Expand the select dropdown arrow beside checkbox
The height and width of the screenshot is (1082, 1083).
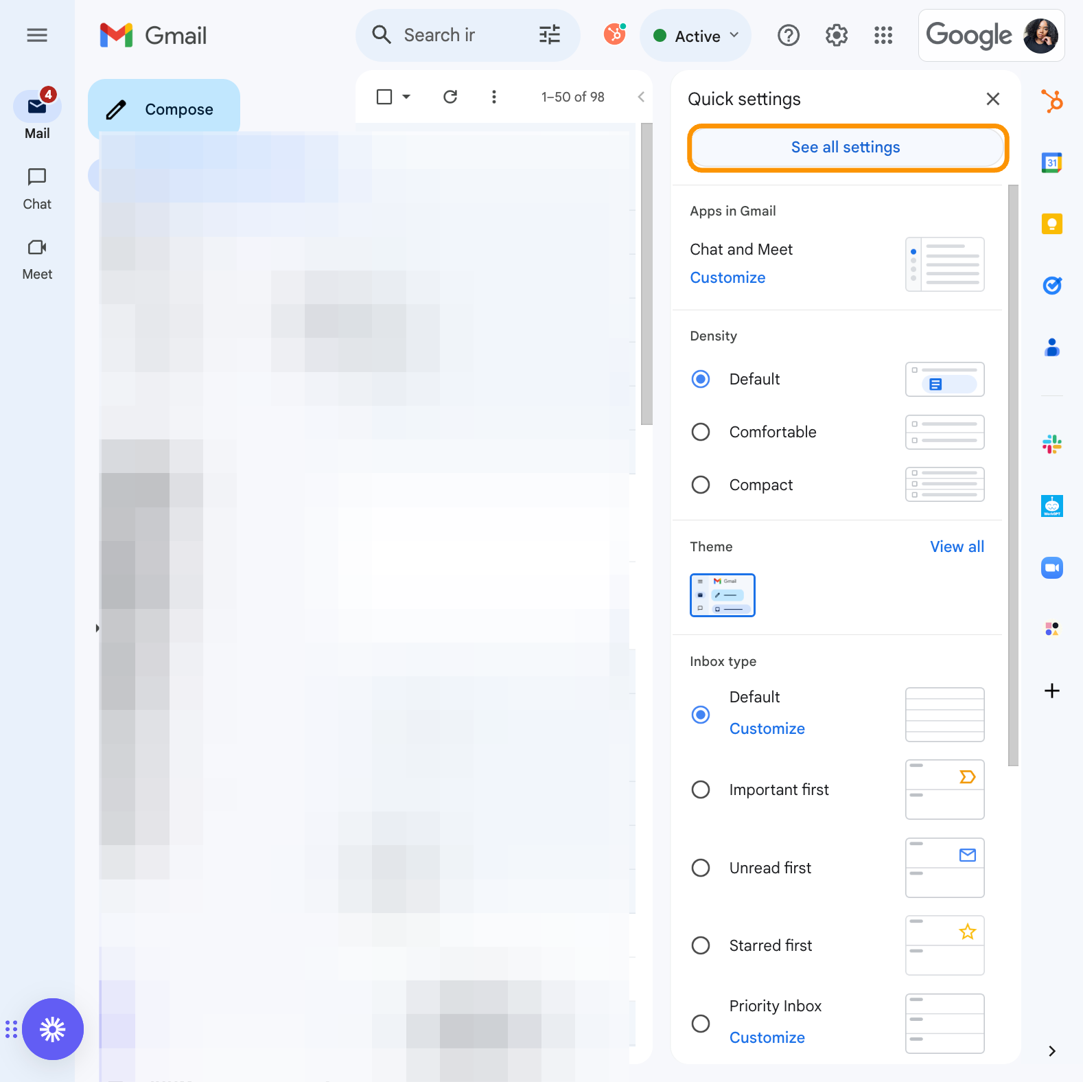coord(406,97)
